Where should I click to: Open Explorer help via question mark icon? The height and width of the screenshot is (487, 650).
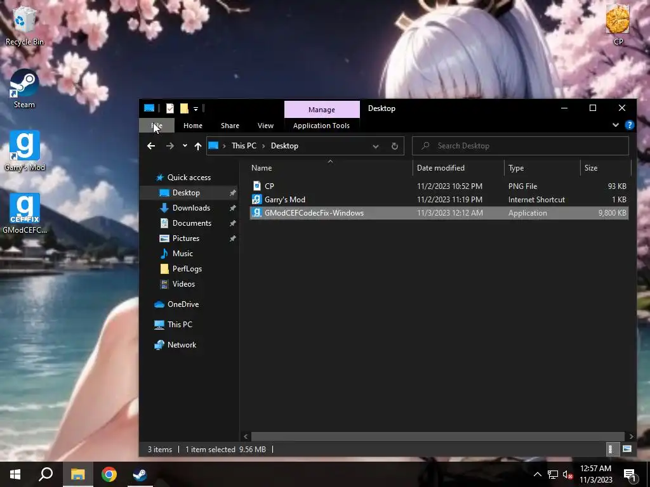[x=629, y=125]
